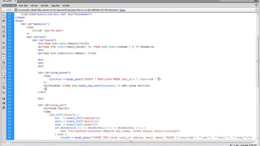Click horizontal scrollbar left arrow
This screenshot has height=146, width=260.
8,142
